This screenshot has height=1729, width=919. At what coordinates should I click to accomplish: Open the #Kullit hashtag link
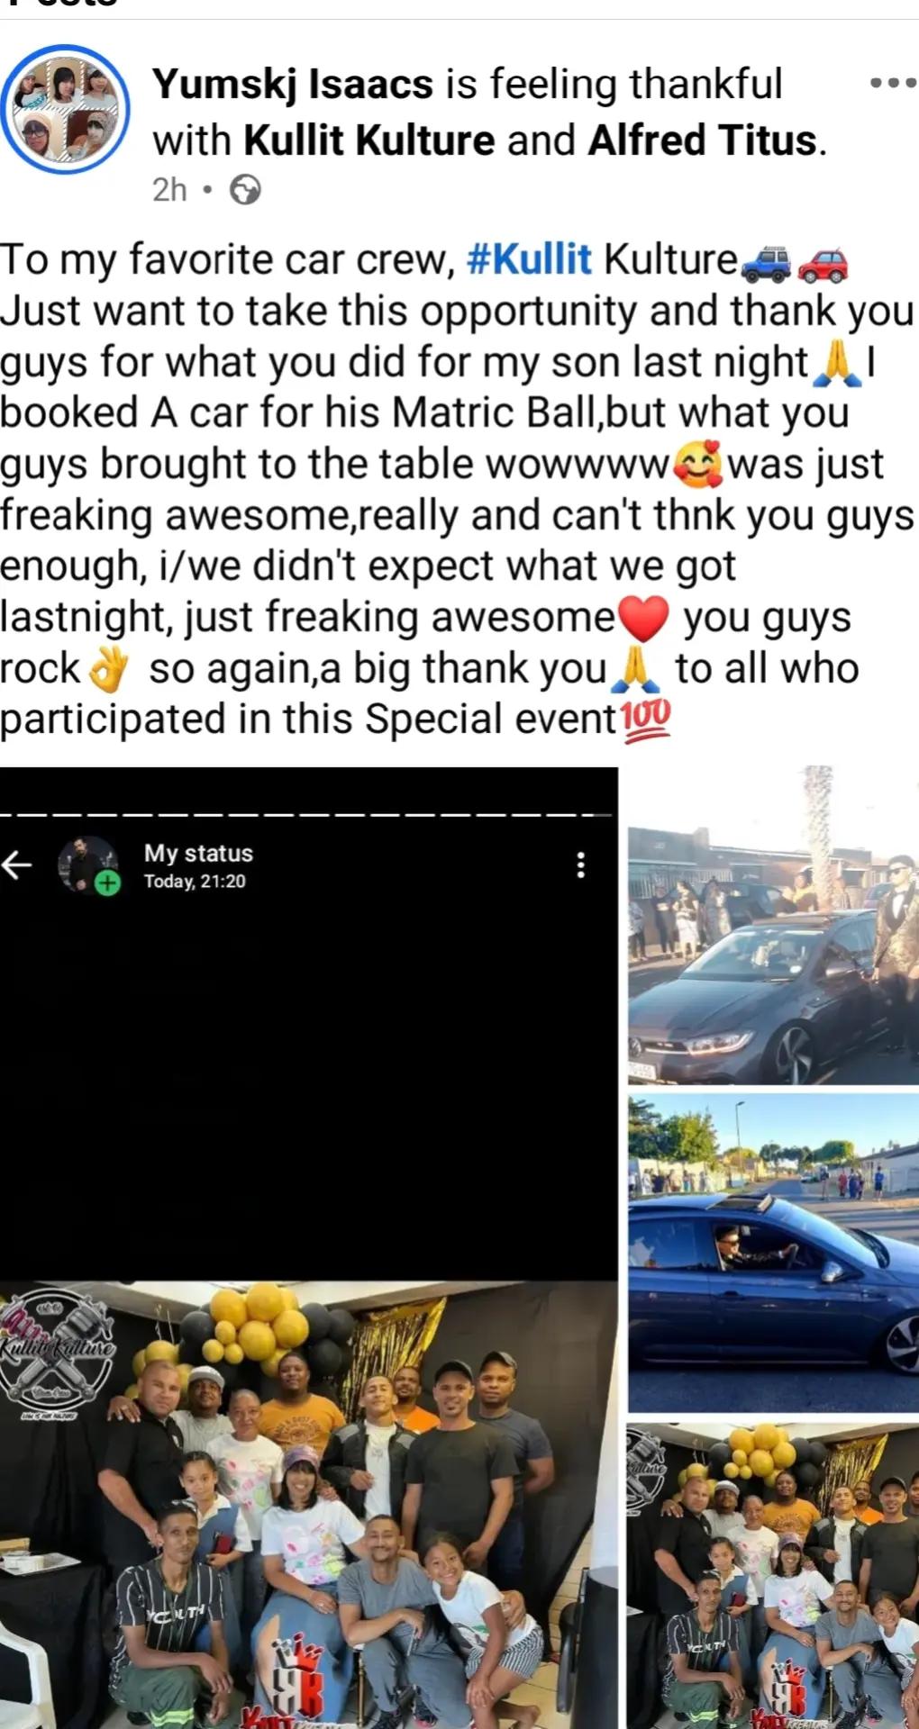[530, 259]
